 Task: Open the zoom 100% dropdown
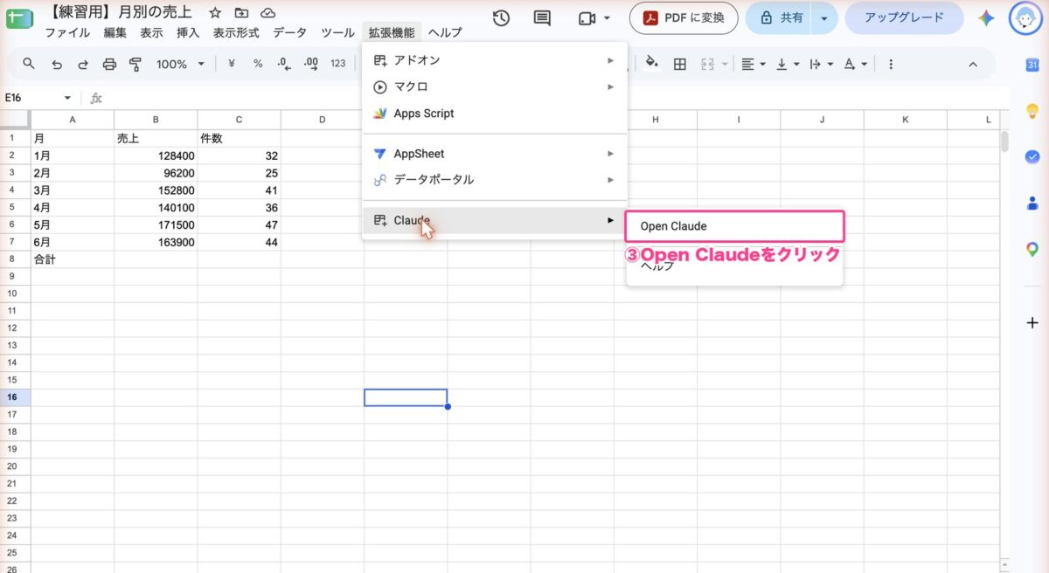tap(180, 64)
